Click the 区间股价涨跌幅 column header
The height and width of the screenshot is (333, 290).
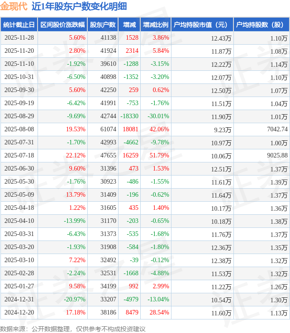[62, 25]
